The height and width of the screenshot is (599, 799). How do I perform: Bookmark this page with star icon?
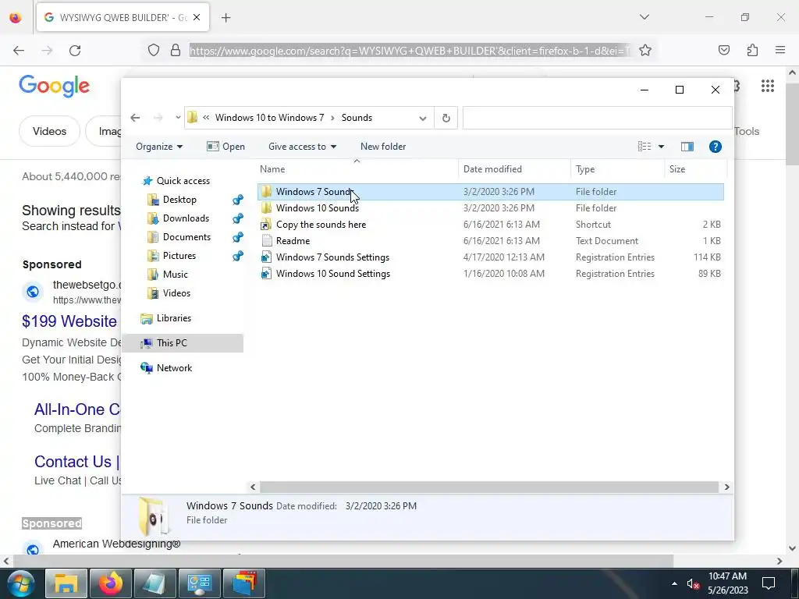click(x=645, y=51)
